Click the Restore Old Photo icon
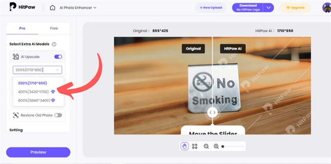This screenshot has width=331, height=164. click(x=16, y=115)
